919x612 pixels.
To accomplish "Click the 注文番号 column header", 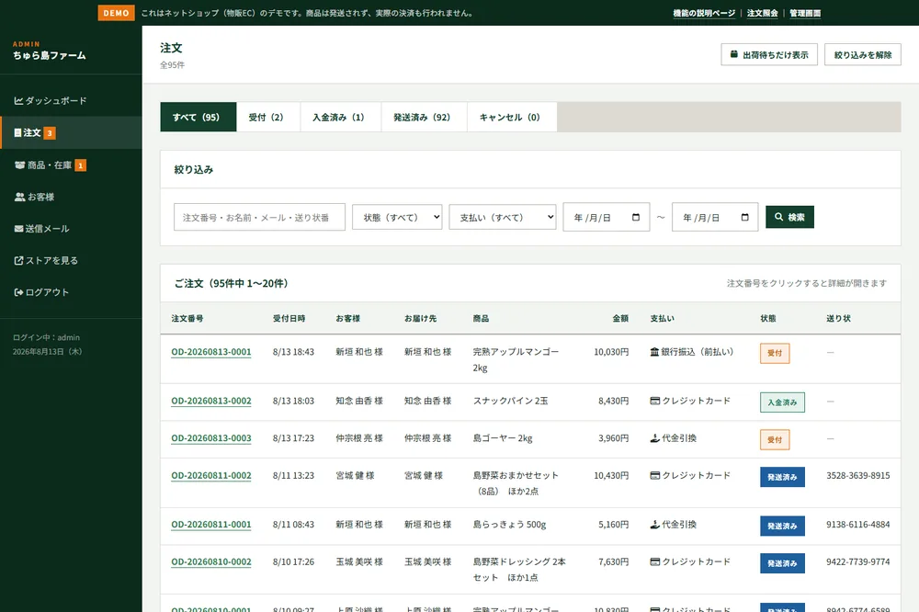I will (187, 318).
